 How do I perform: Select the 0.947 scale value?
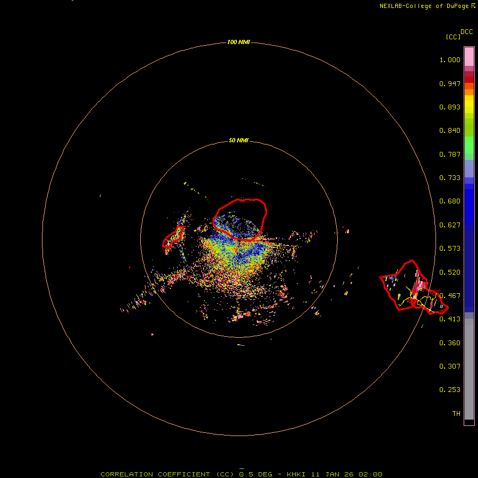pos(450,83)
